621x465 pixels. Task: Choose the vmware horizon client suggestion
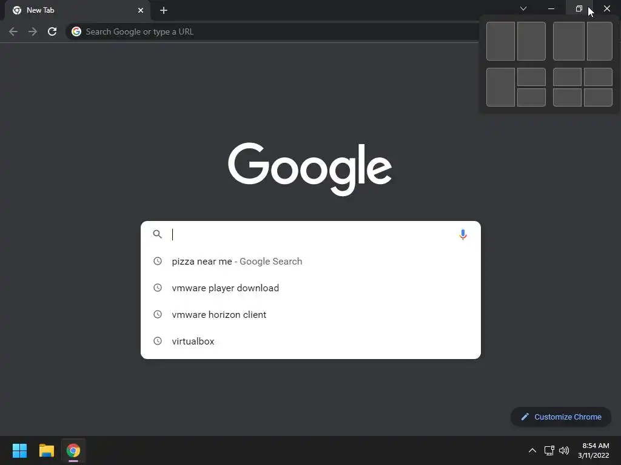click(311, 314)
